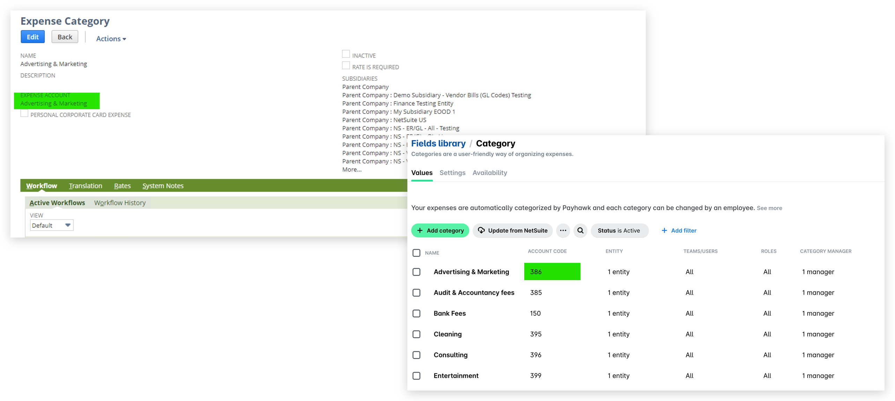The width and height of the screenshot is (895, 401).
Task: Click the blue Edit button
Action: coord(33,37)
